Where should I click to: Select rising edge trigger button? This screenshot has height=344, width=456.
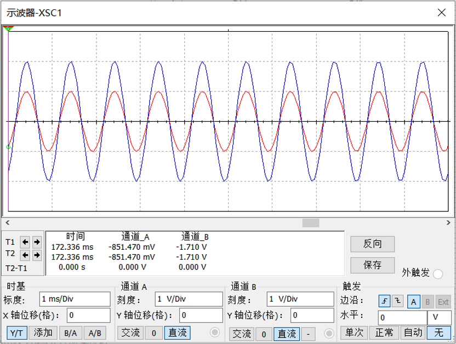[384, 301]
